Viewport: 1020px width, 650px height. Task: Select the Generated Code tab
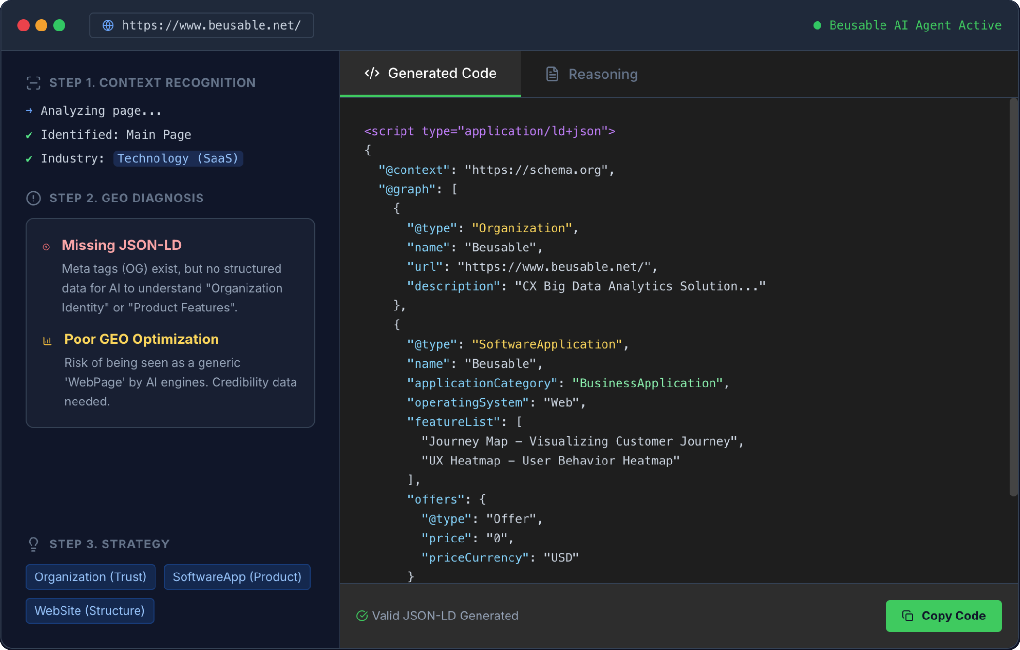pyautogui.click(x=430, y=73)
